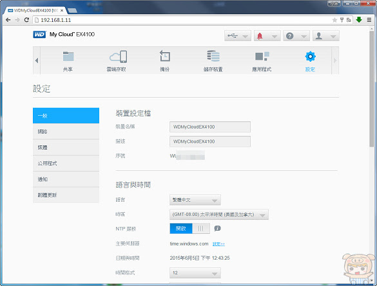Toggle NTP service 開啟 switch
Image resolution: width=377 pixels, height=286 pixels.
[x=189, y=228]
